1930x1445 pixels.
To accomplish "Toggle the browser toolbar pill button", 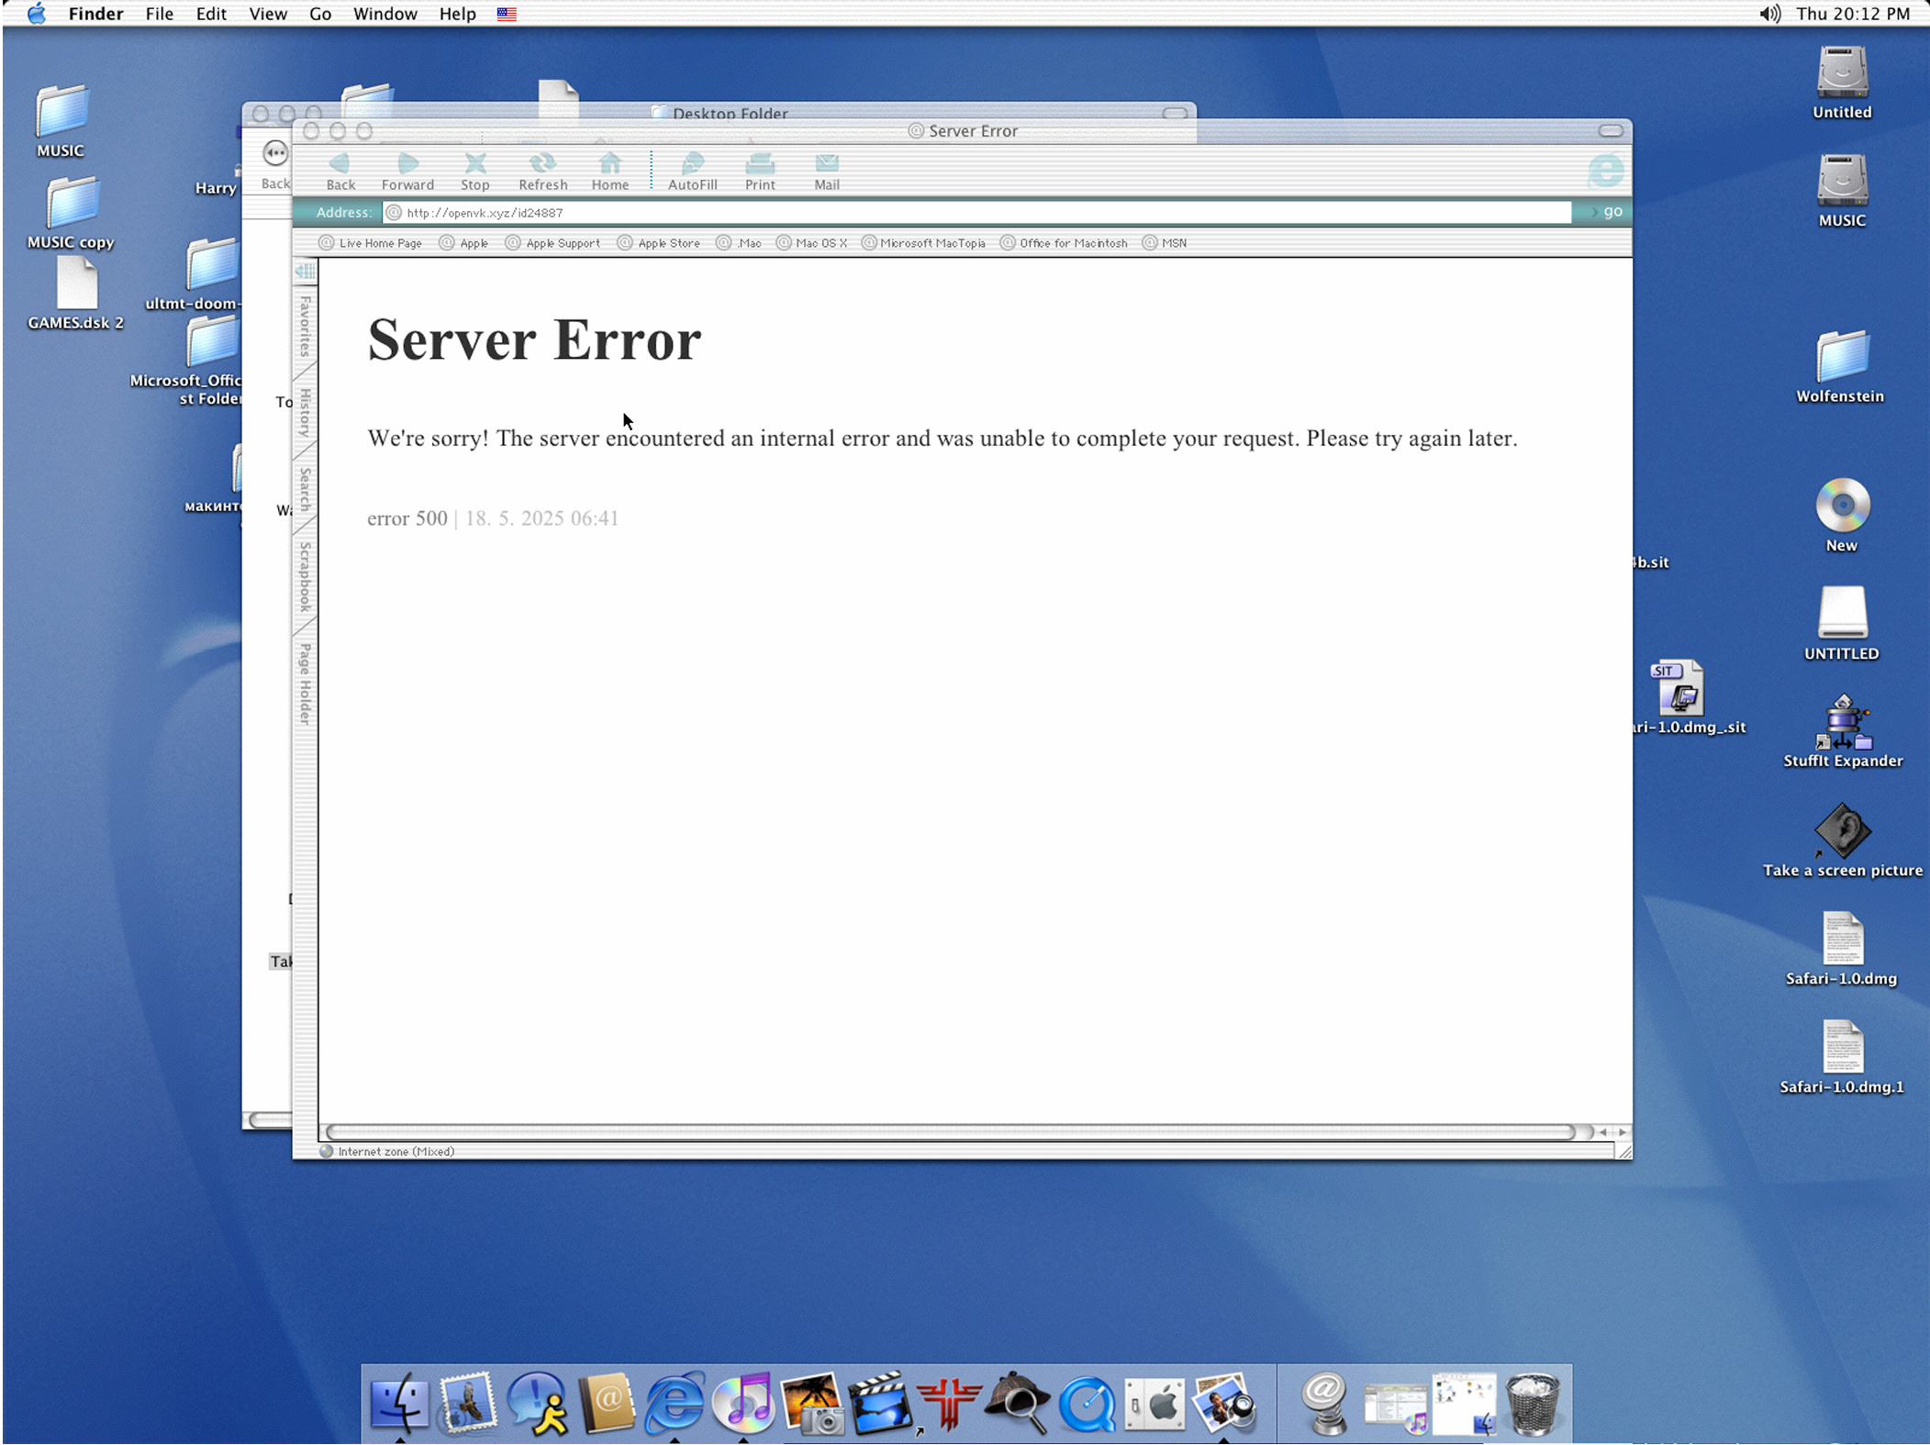I will pyautogui.click(x=1611, y=131).
